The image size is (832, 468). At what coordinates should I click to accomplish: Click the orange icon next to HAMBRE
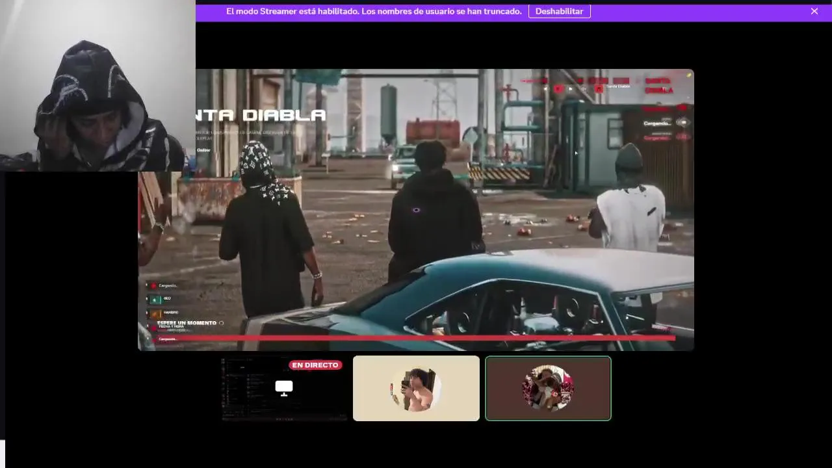click(x=155, y=313)
